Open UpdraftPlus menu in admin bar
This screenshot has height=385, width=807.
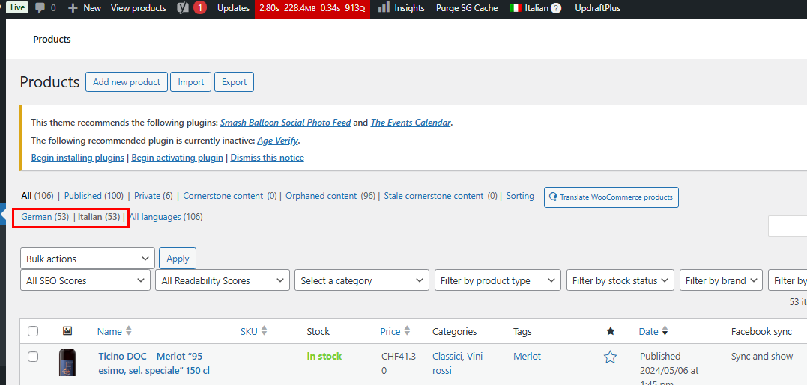point(597,8)
